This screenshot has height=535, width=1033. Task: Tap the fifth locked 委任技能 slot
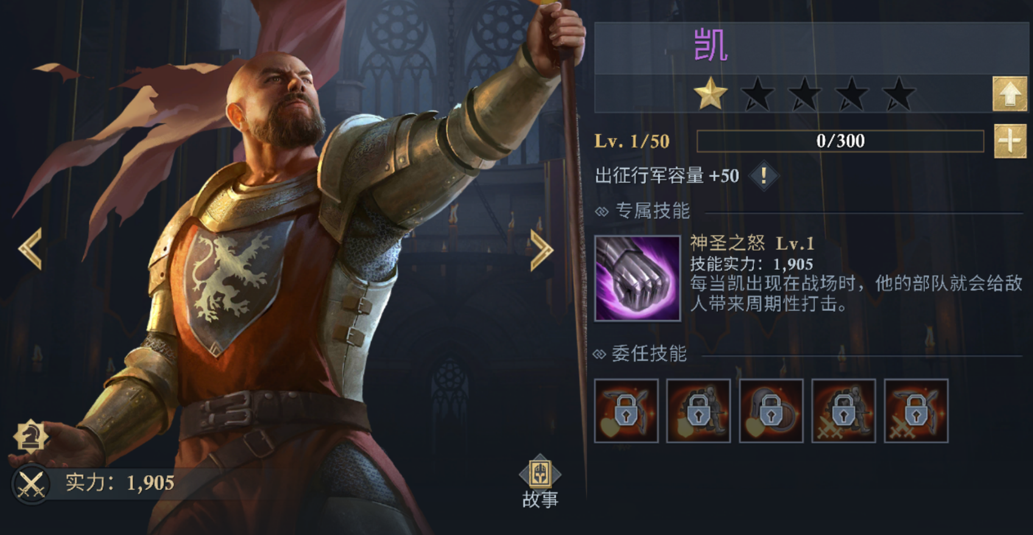[x=916, y=411]
